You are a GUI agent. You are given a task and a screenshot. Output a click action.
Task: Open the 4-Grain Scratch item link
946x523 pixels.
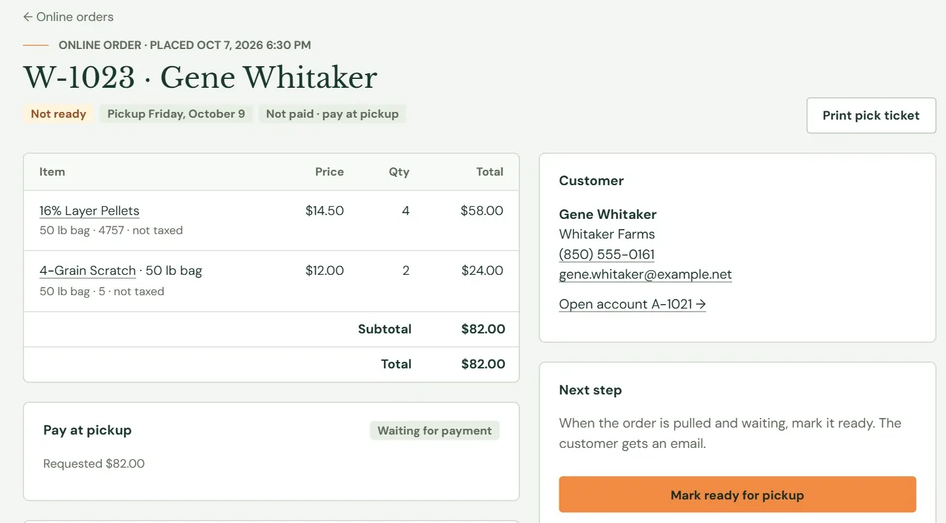tap(88, 270)
